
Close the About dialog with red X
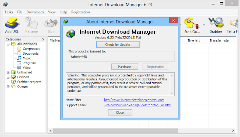[x=174, y=21]
